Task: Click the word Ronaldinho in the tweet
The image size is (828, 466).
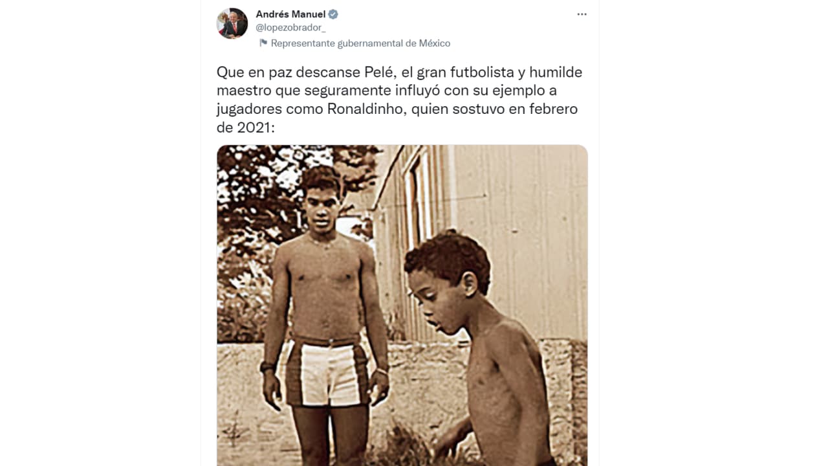Action: (x=366, y=109)
